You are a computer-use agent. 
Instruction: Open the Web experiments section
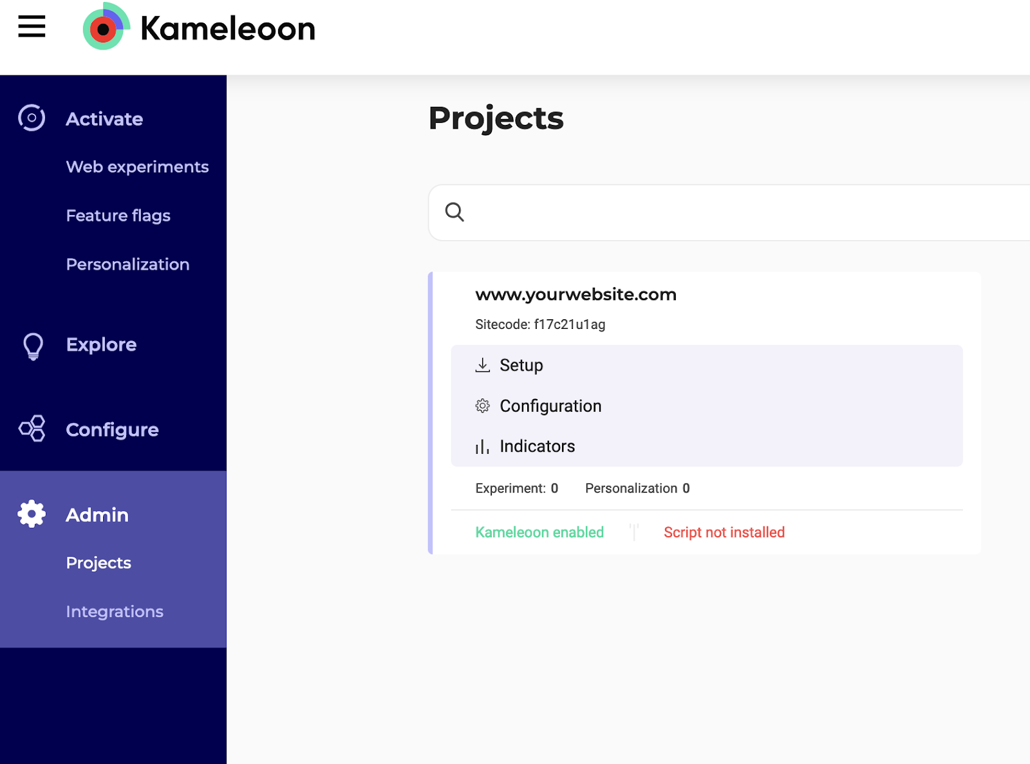pyautogui.click(x=136, y=167)
